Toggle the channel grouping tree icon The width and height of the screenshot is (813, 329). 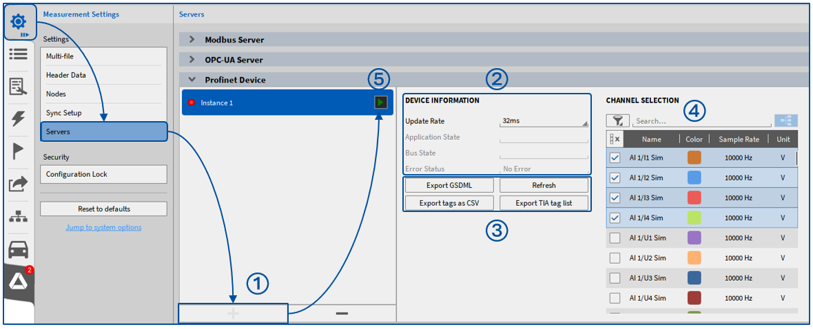[x=786, y=120]
